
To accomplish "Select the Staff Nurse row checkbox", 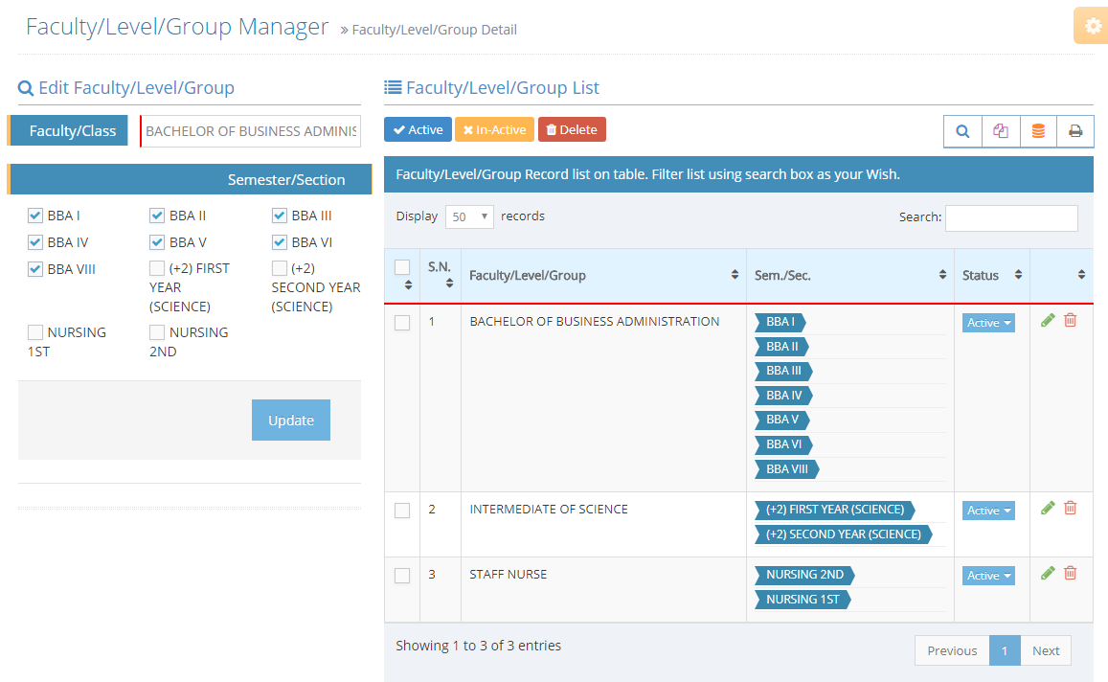I will 402,576.
